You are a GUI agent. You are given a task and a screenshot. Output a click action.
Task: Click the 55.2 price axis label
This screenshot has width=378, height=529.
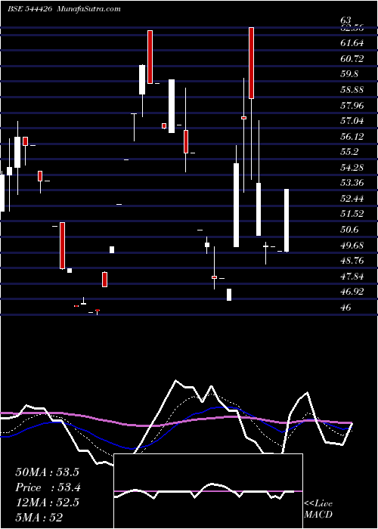[x=349, y=152]
